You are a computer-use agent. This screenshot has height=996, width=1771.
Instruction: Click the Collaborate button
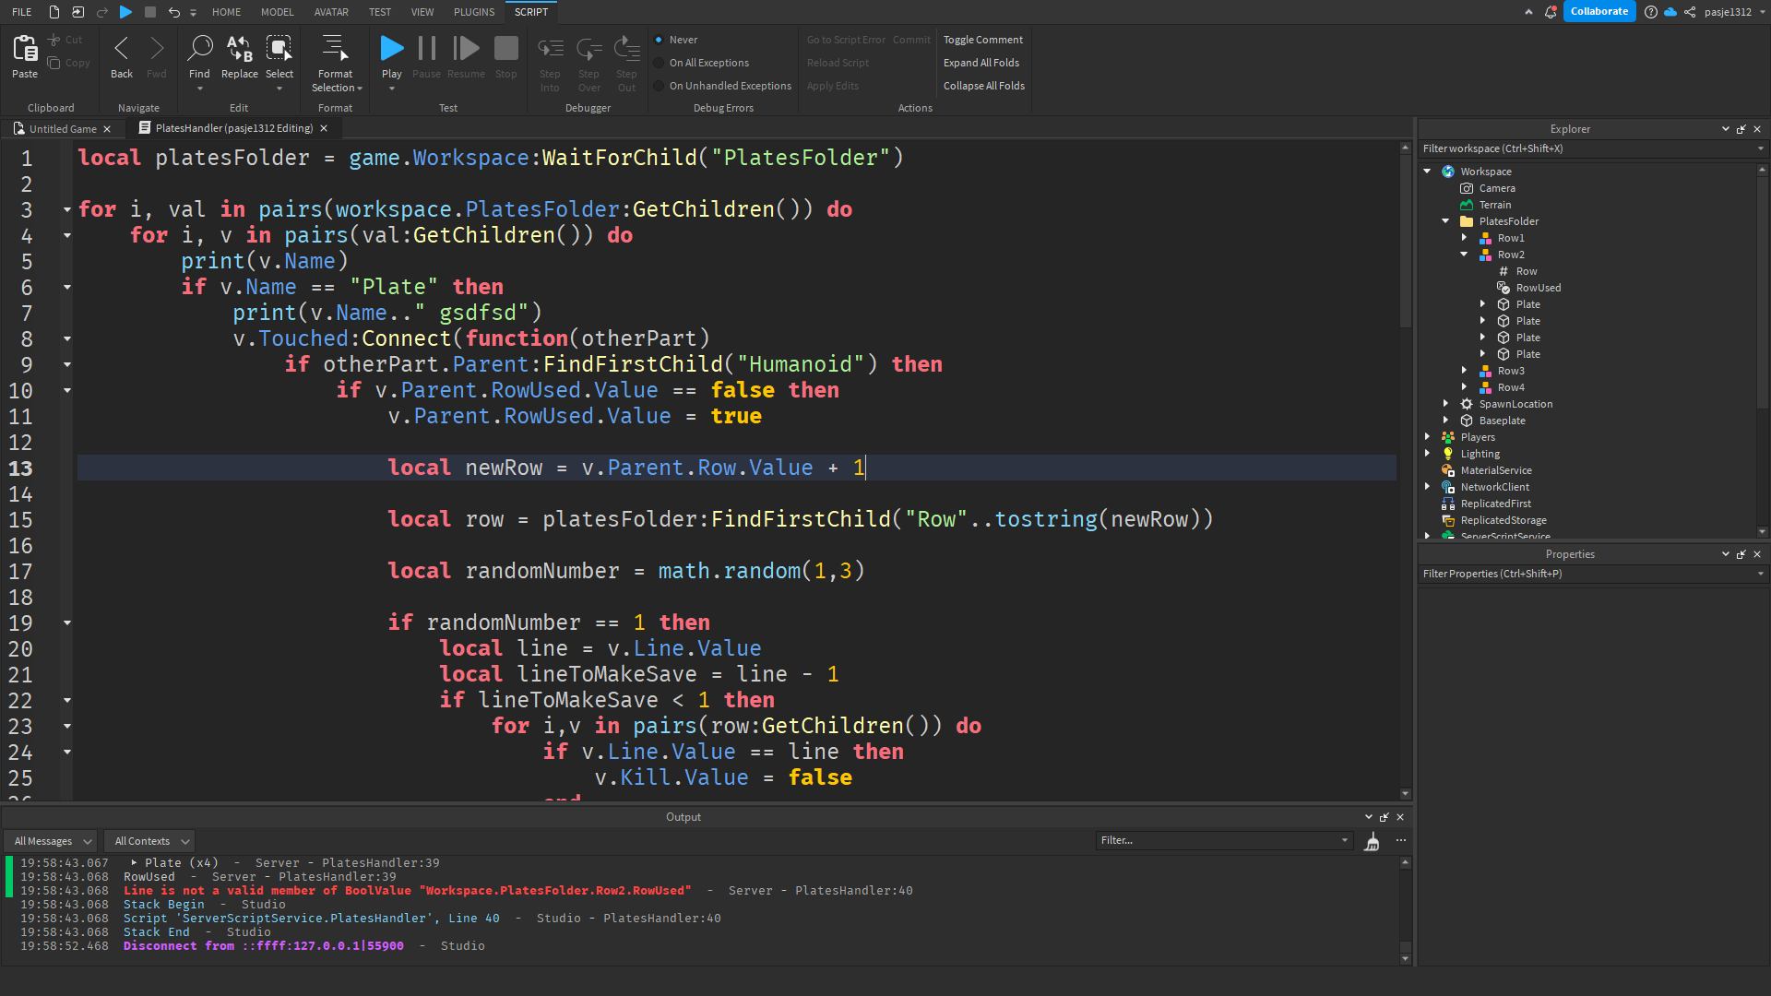click(1599, 12)
